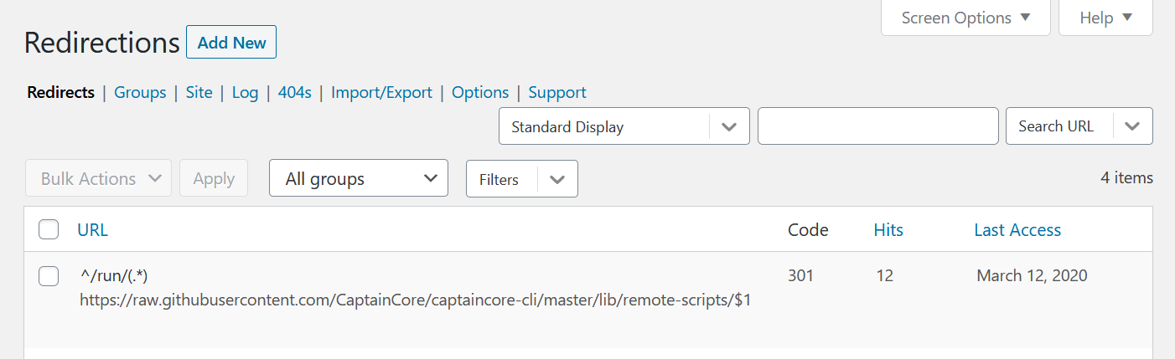Image resolution: width=1175 pixels, height=359 pixels.
Task: Expand the Help panel
Action: pyautogui.click(x=1106, y=18)
